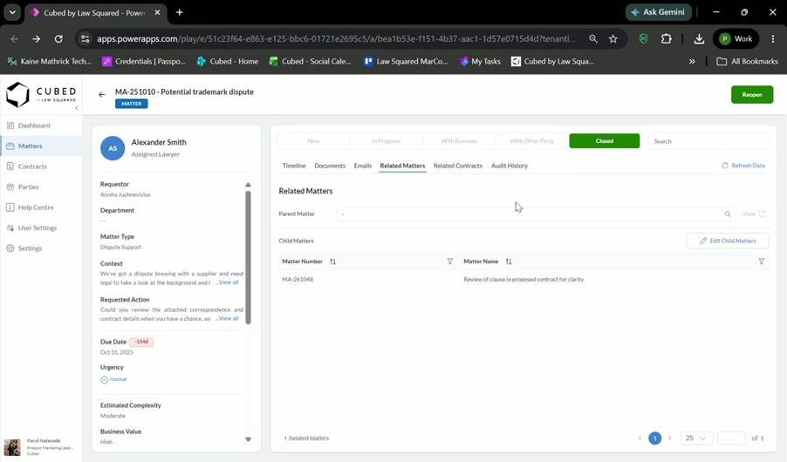Switch to the Emails tab
Screen dimensions: 787x462
pyautogui.click(x=363, y=166)
